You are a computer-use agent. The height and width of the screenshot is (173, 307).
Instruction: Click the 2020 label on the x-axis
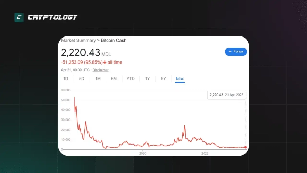tap(142, 153)
